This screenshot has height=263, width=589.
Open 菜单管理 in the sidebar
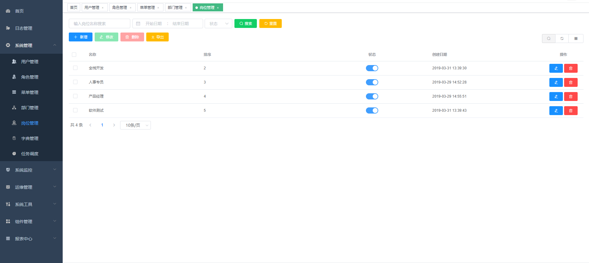click(31, 92)
